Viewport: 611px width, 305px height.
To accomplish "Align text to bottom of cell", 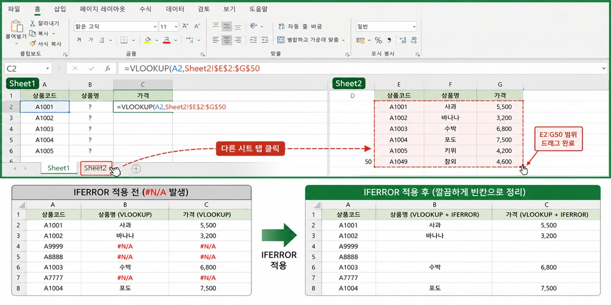I will [x=238, y=26].
